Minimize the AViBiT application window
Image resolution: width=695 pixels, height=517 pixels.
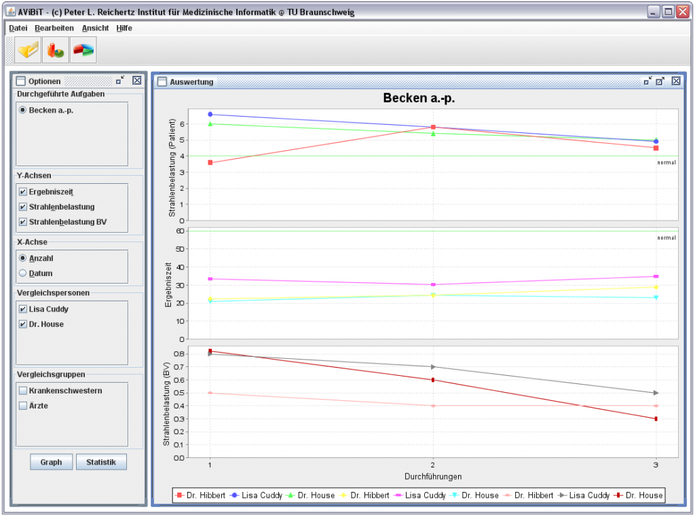[654, 12]
